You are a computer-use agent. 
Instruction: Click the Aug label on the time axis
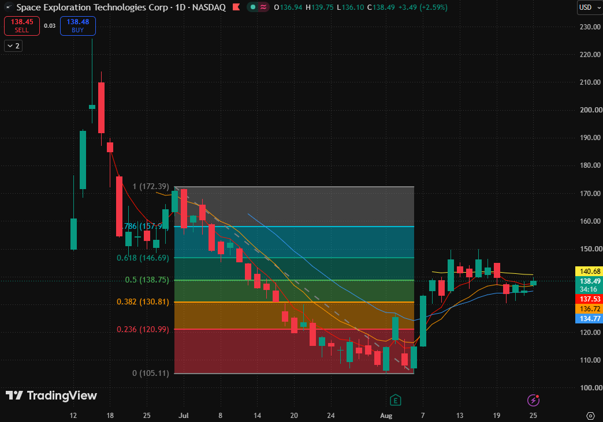click(x=386, y=416)
